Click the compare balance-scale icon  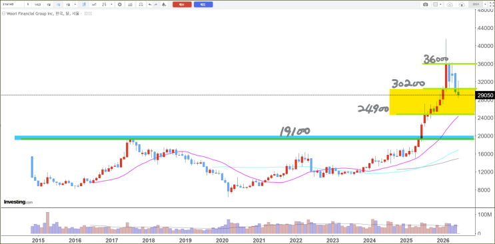click(x=141, y=5)
